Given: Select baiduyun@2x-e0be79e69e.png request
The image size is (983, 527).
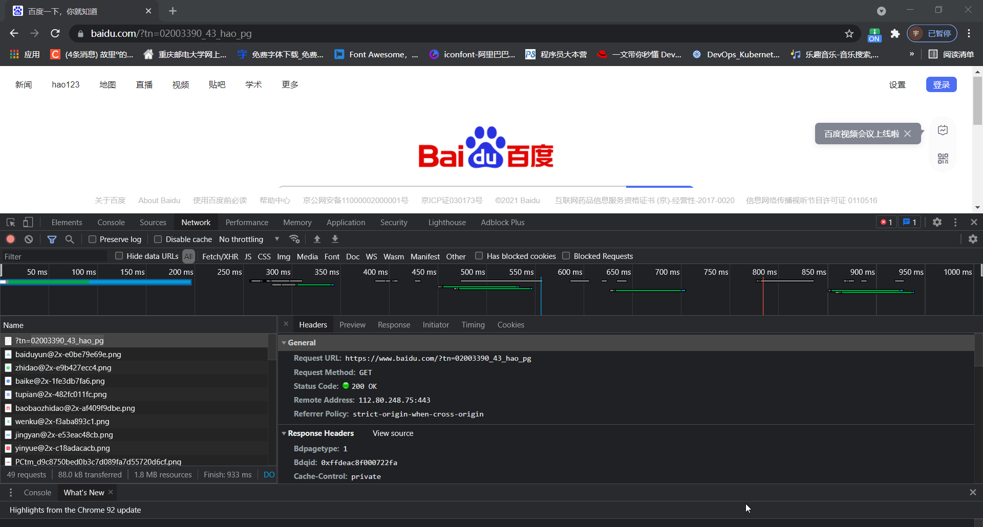Looking at the screenshot, I should click(x=134, y=354).
